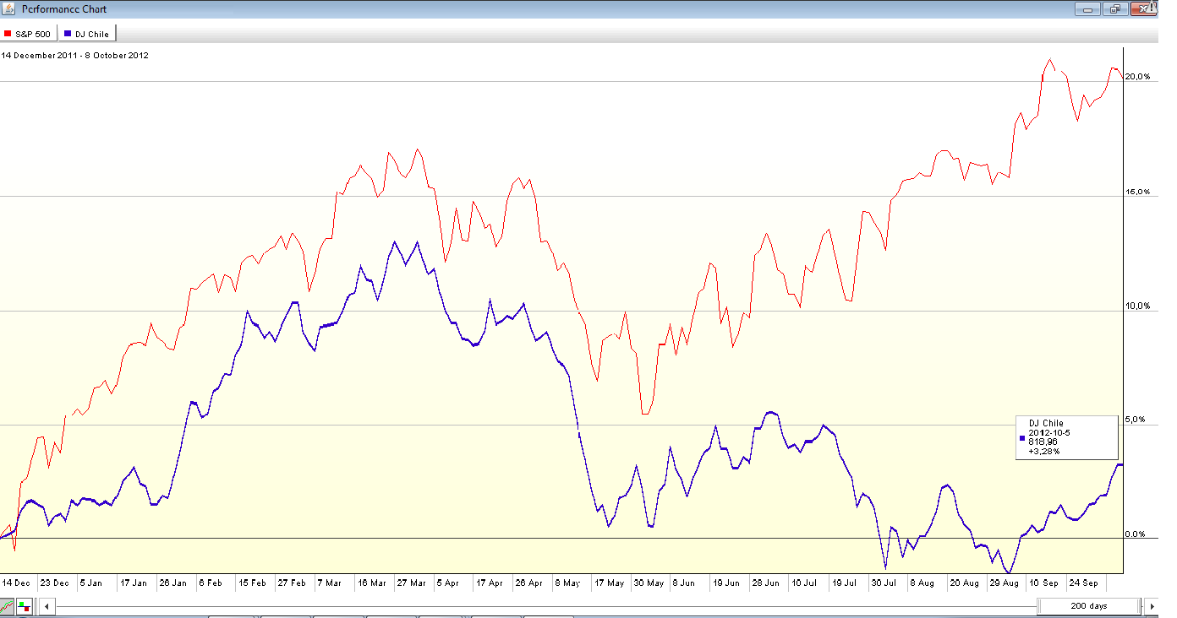Click the '14 Dec' date label
The width and height of the screenshot is (1177, 618).
coord(16,583)
